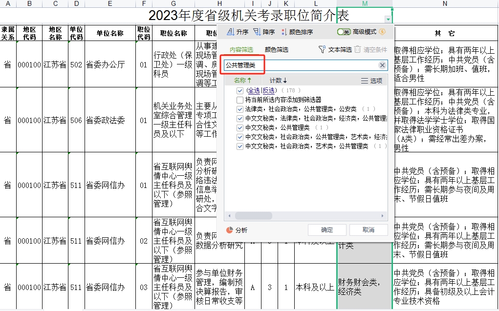This screenshot has width=499, height=311.
Task: Check 将当前所选内容添加到筛选器 checkbox
Action: pos(240,100)
